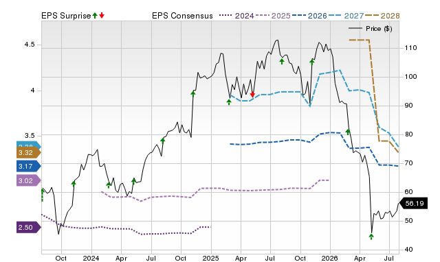Screen dimensions: 440x262
Task: Click the 80 label on the price axis
Action: tap(408, 134)
